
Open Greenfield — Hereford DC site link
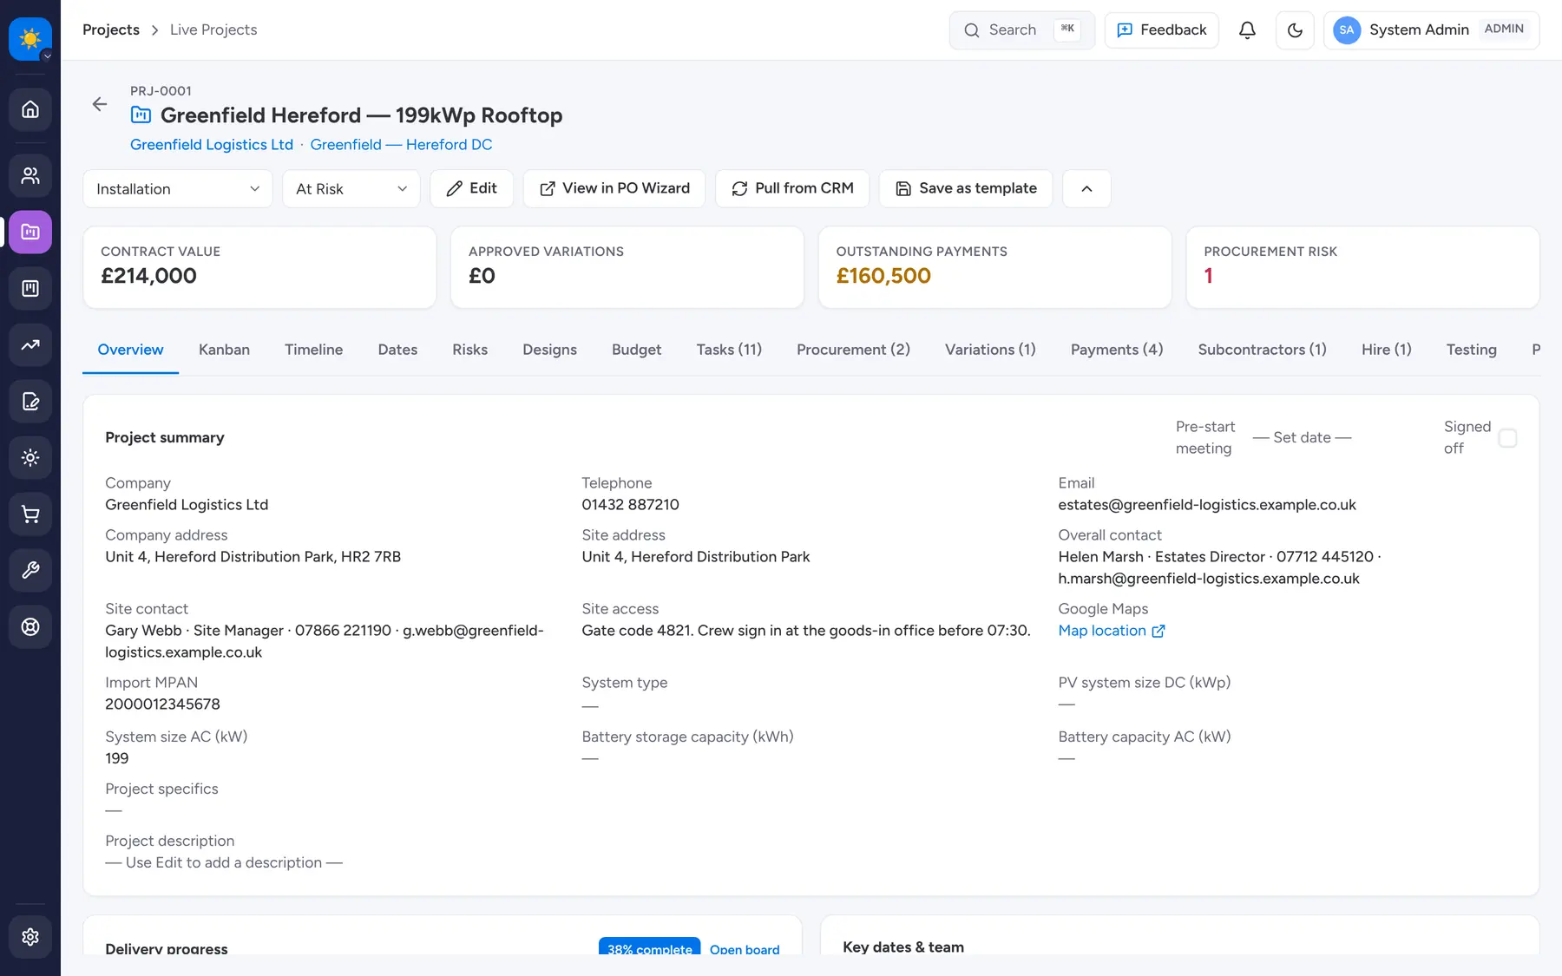point(401,145)
